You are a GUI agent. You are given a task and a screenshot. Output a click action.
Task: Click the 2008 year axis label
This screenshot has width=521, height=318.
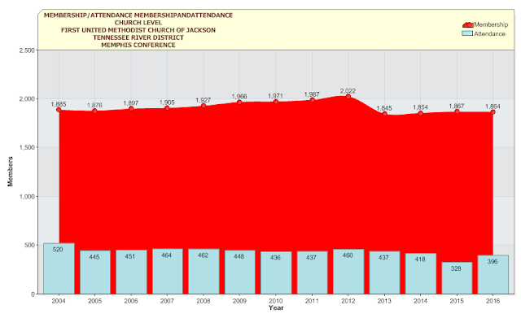tap(204, 301)
